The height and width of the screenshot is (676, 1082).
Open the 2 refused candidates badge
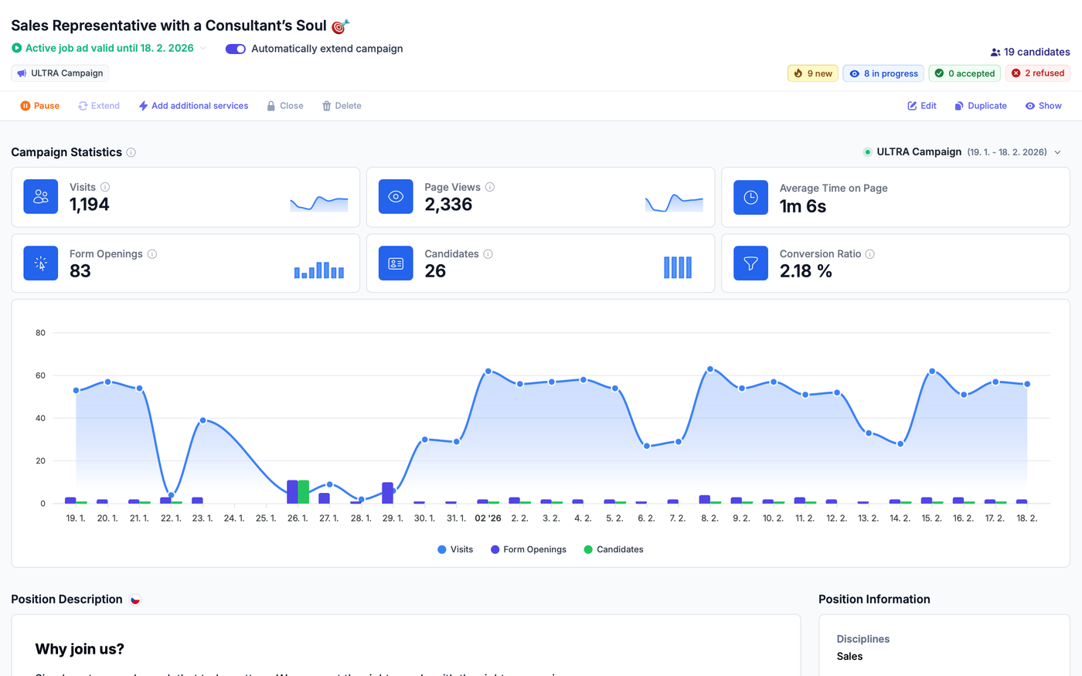pyautogui.click(x=1037, y=73)
